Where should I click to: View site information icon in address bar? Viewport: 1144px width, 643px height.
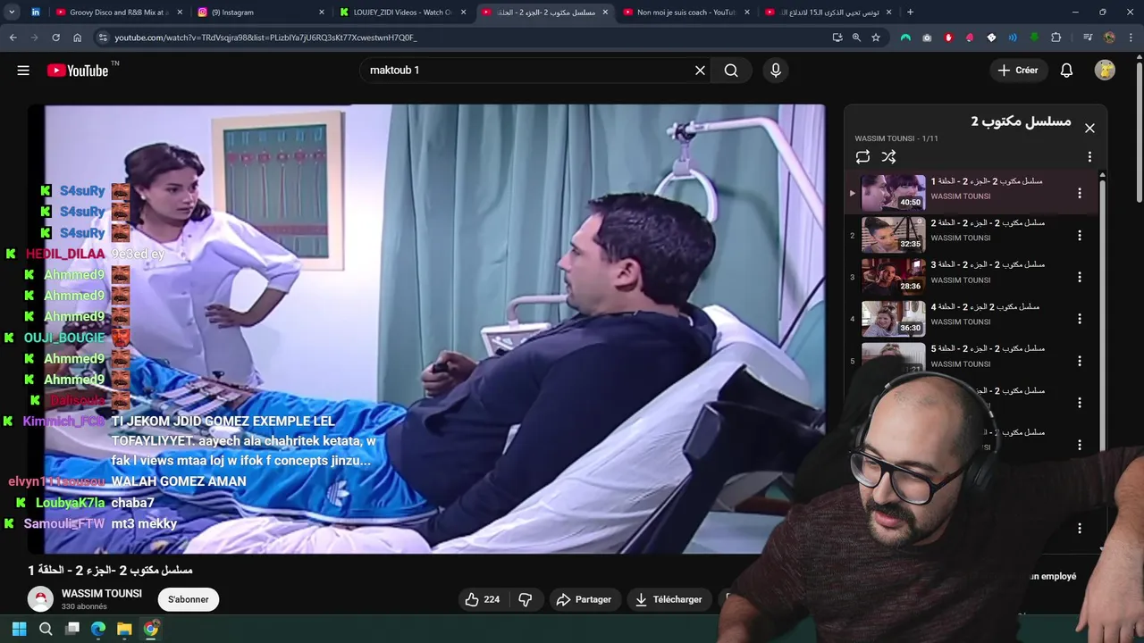pos(103,38)
